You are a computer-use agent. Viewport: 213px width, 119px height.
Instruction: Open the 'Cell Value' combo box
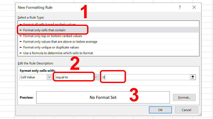33,77
